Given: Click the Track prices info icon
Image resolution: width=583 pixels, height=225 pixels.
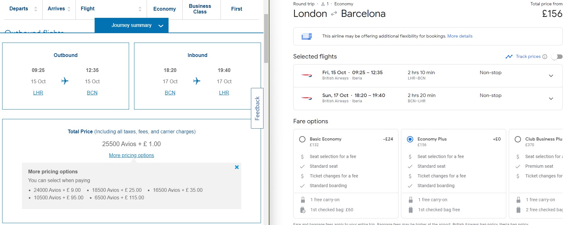Looking at the screenshot, I should pyautogui.click(x=545, y=57).
